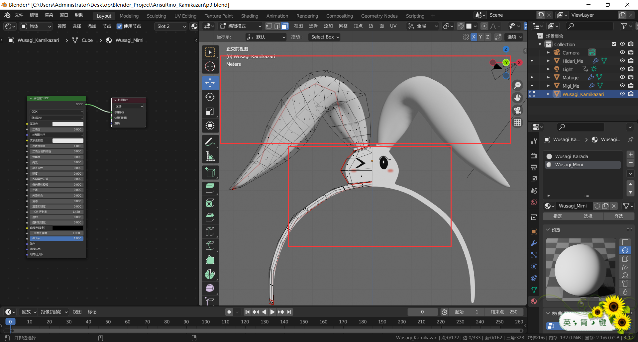Select the Move tool
Viewport: 638px width, 342px height.
click(x=210, y=83)
